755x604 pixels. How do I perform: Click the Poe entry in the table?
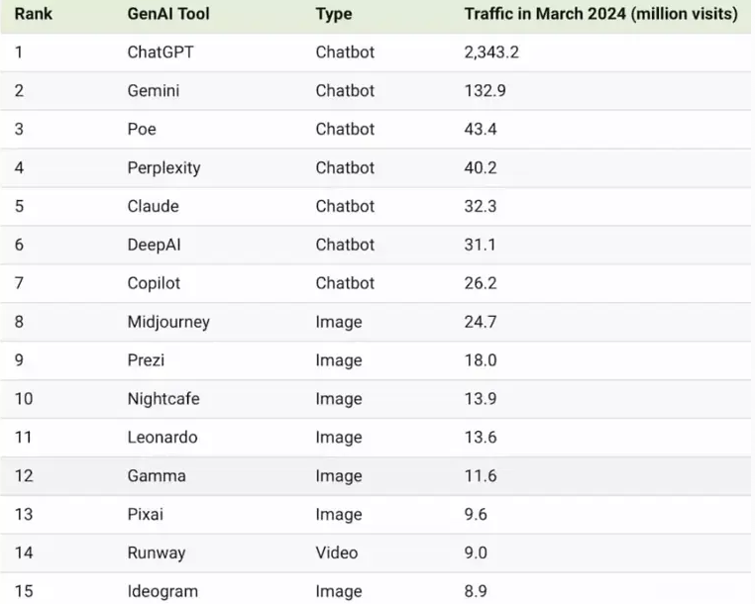point(142,130)
